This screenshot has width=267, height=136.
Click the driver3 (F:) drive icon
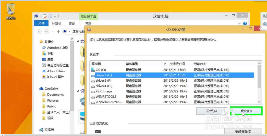[93, 81]
